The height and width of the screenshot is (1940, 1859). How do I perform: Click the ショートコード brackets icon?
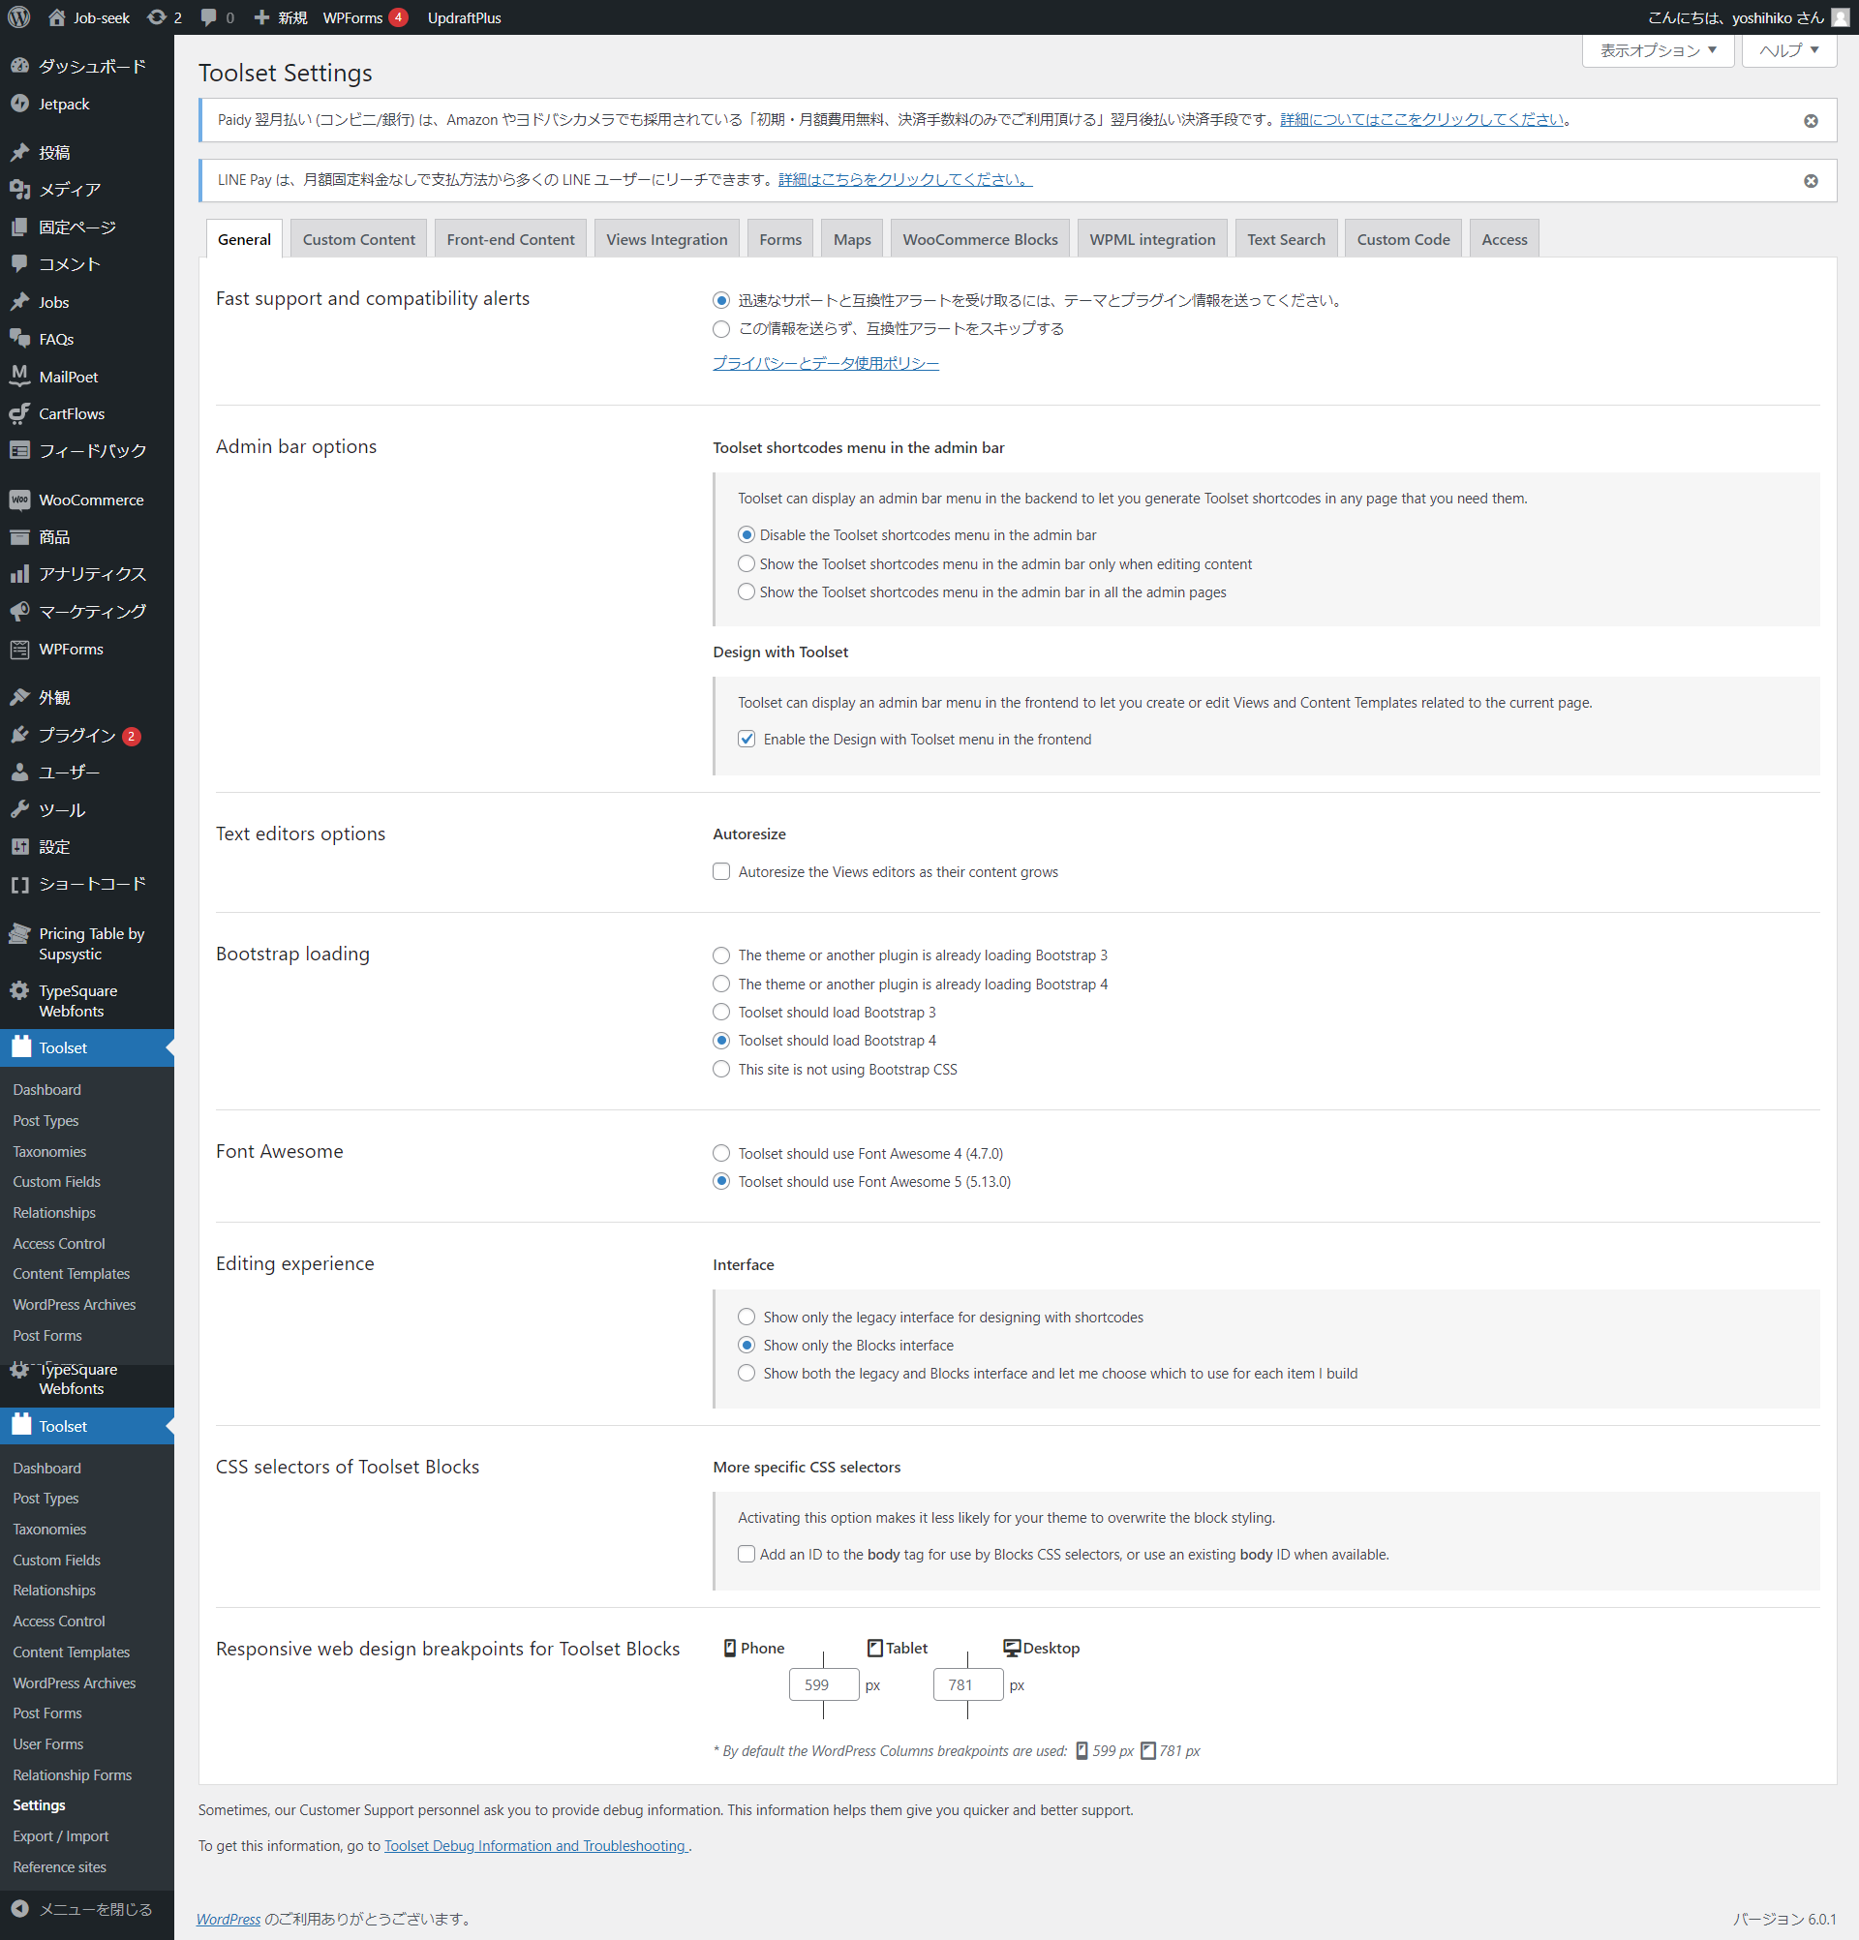coord(19,884)
